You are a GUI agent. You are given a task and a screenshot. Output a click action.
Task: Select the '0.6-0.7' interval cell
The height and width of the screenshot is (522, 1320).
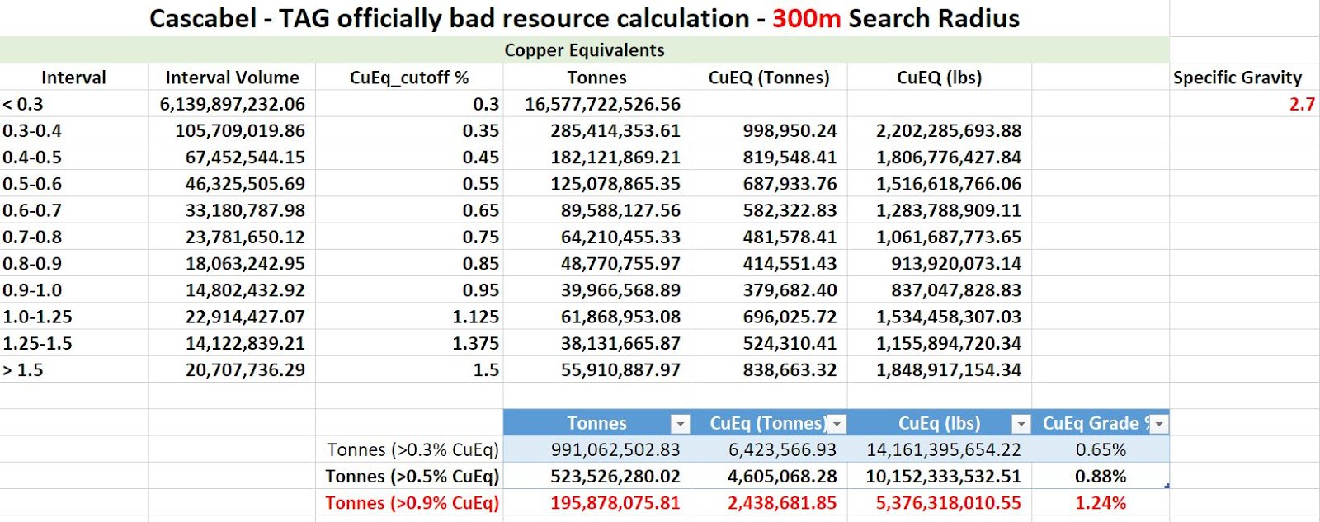click(74, 210)
